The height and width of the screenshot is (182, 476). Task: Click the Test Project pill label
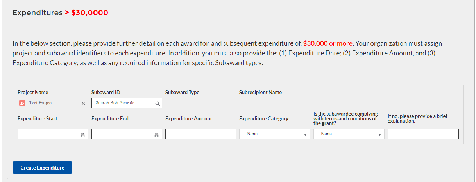tap(41, 103)
